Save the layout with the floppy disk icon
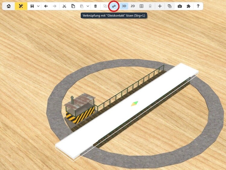This screenshot has width=226, height=170. pos(32,6)
